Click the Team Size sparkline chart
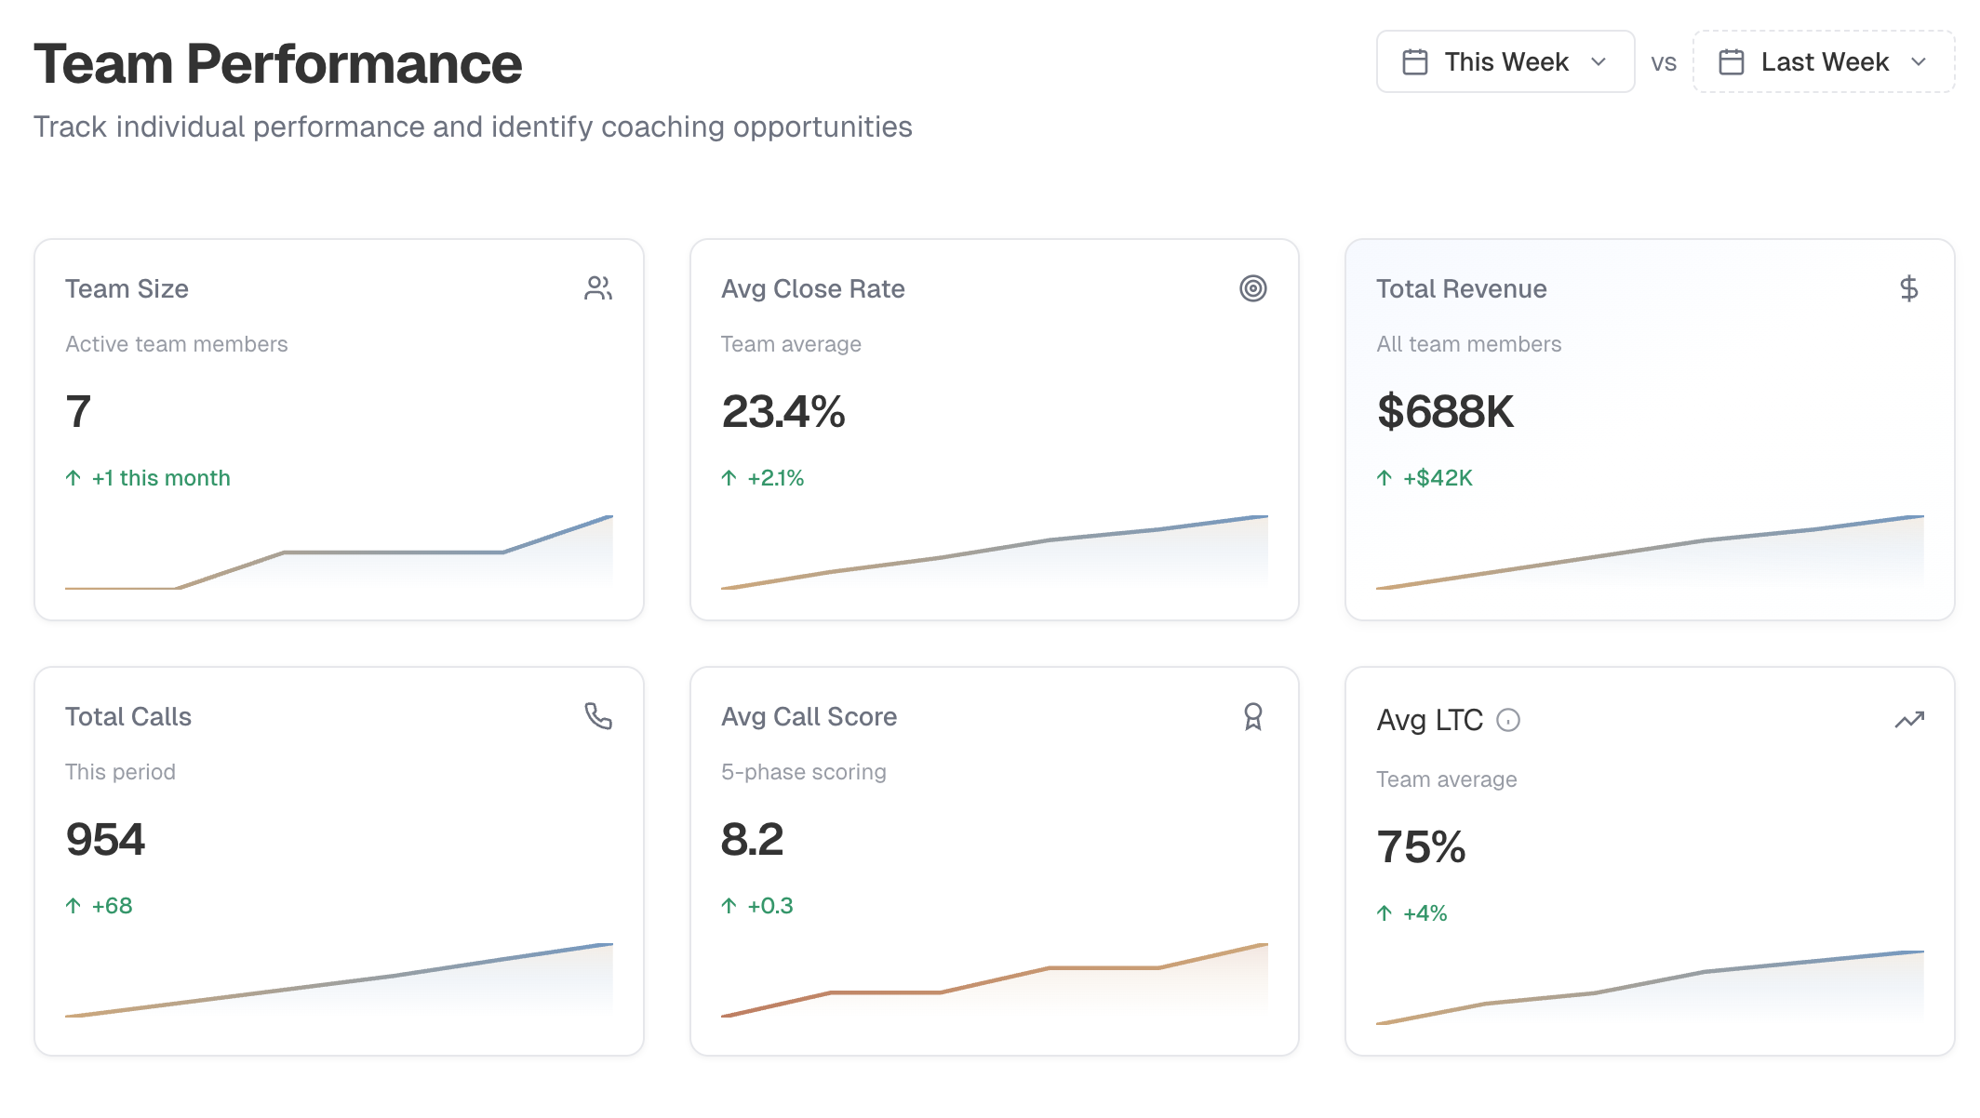Screen dimensions: 1980x1118 [x=339, y=552]
